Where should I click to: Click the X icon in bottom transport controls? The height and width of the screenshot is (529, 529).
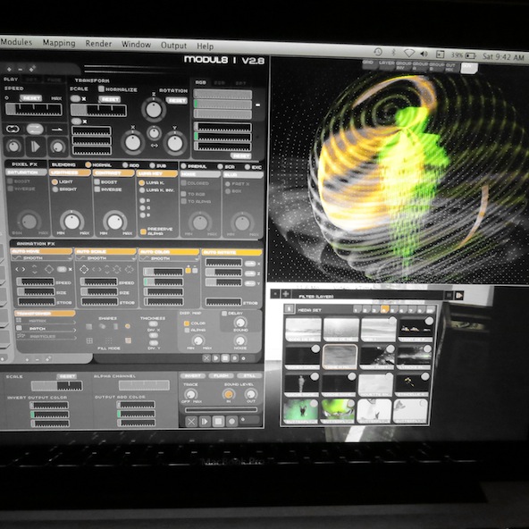[191, 422]
